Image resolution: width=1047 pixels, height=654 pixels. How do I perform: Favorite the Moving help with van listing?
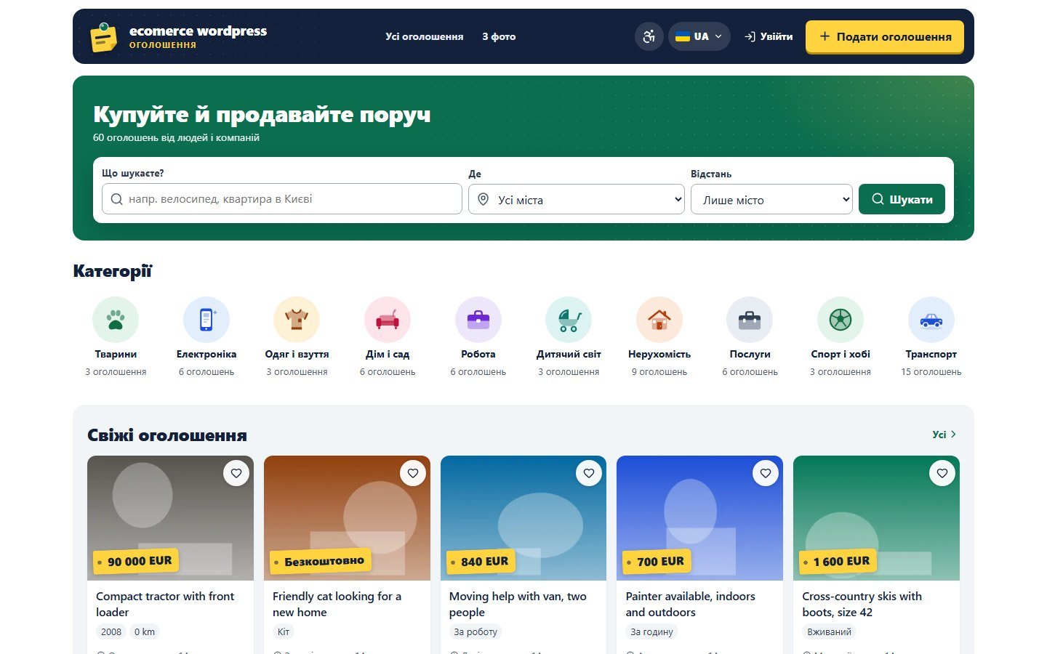click(x=589, y=473)
